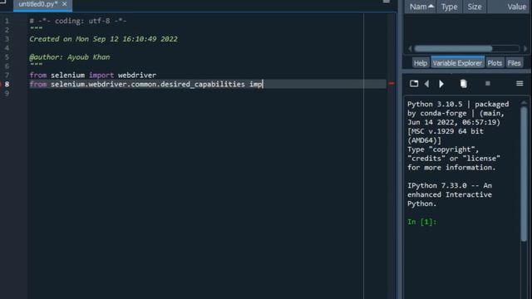This screenshot has width=532, height=299.
Task: Close the untitled0.py editor tab
Action: tap(65, 4)
